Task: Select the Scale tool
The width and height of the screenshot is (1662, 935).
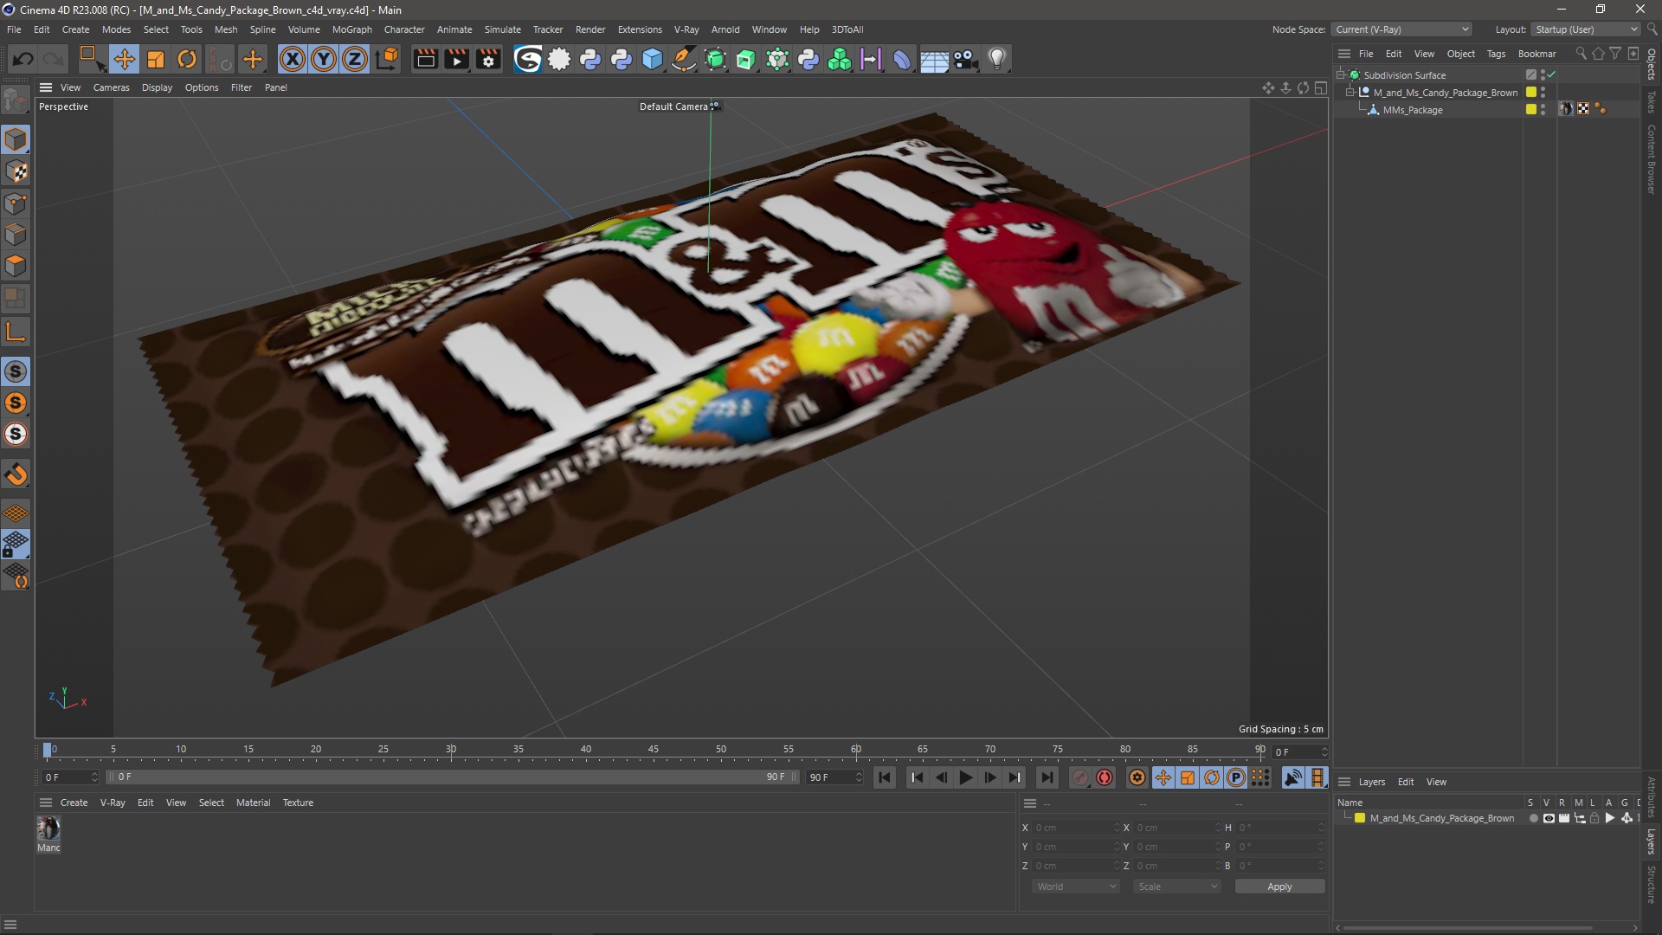Action: [x=156, y=59]
